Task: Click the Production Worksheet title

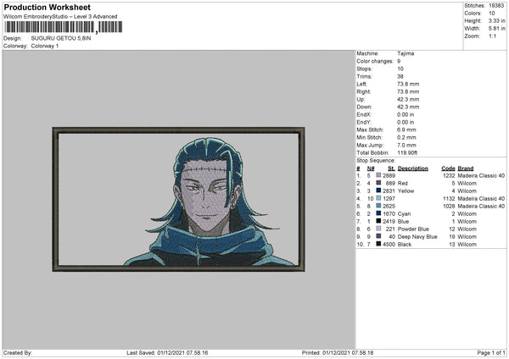Action: pos(47,7)
